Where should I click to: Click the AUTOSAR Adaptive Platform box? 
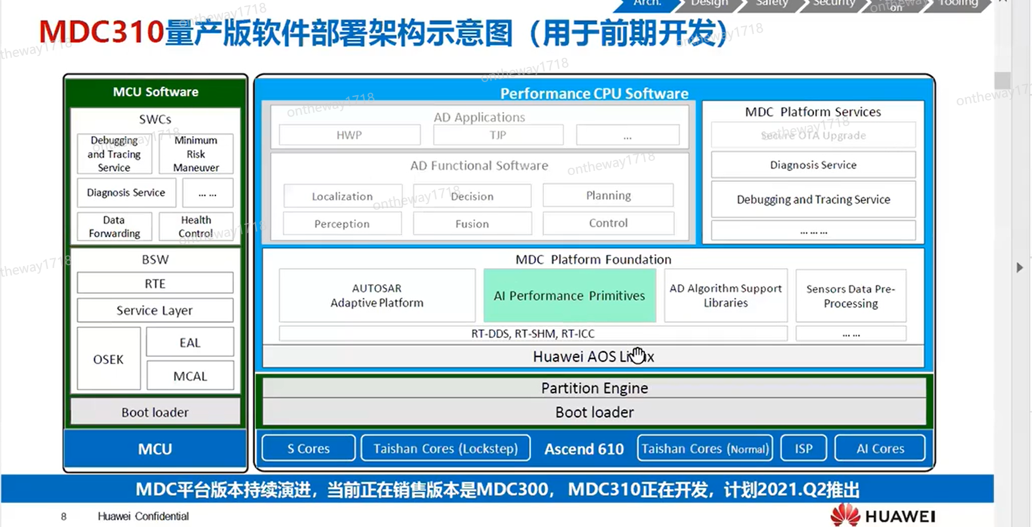(x=377, y=295)
